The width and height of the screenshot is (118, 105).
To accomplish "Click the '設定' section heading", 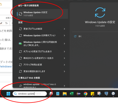I will coord(20,22).
